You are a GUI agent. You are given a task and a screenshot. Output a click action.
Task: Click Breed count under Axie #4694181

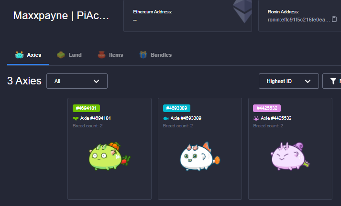pyautogui.click(x=88, y=126)
